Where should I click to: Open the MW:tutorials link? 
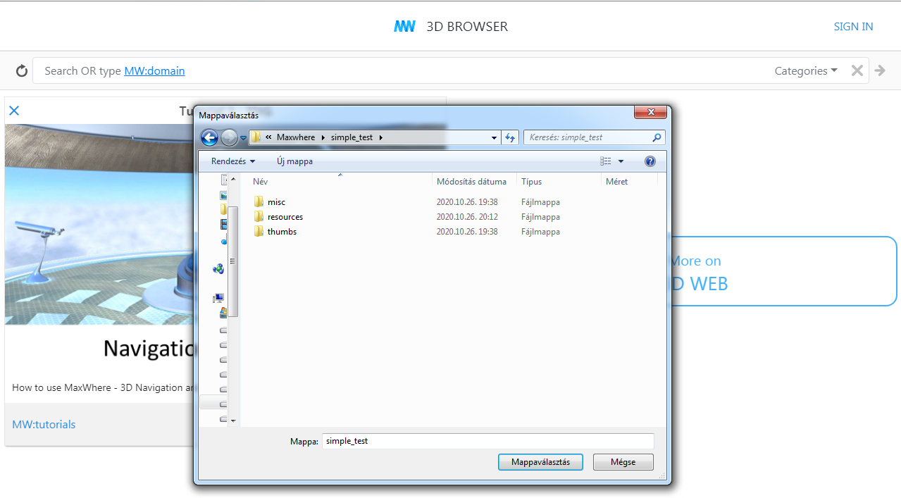[x=44, y=424]
